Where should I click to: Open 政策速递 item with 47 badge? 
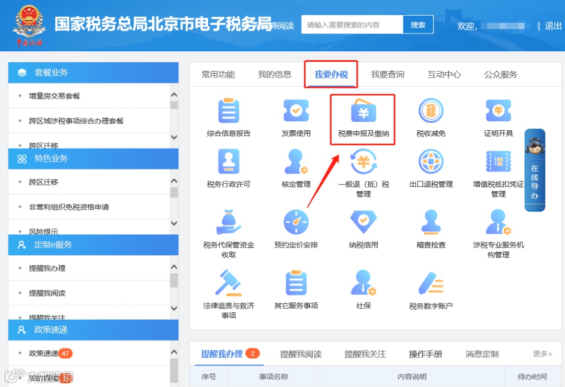click(x=50, y=354)
